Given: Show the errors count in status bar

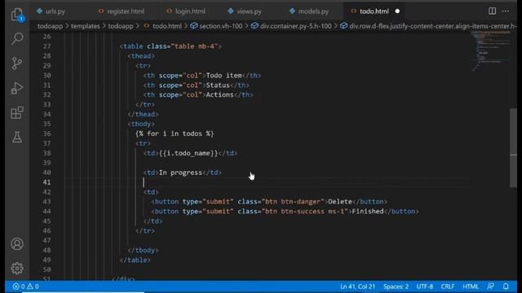Looking at the screenshot, I should click(x=19, y=286).
